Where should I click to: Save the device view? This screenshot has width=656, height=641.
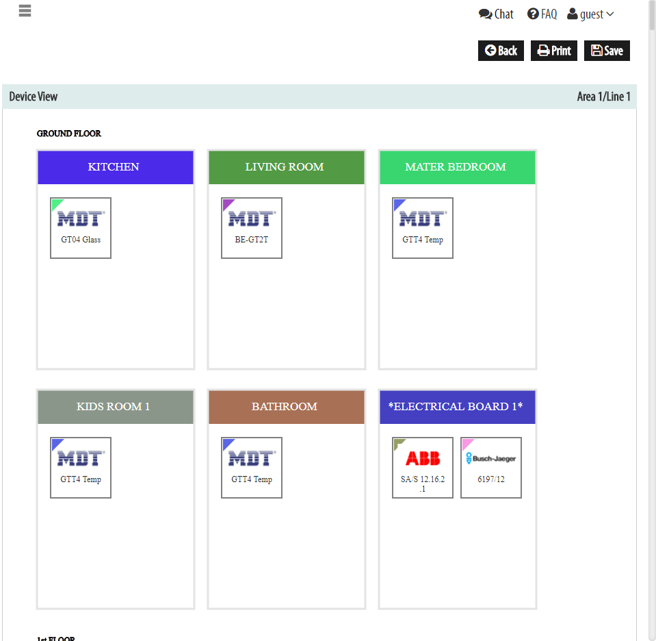(607, 51)
